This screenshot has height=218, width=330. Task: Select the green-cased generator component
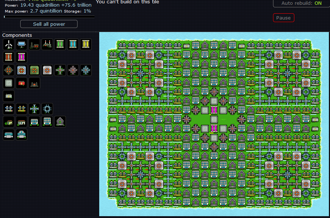click(34, 70)
